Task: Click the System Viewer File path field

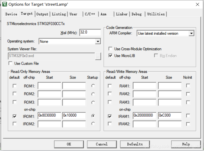Action: pyautogui.click(x=51, y=56)
